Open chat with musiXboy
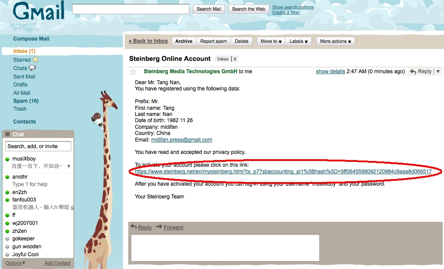The height and width of the screenshot is (269, 444). pos(24,159)
